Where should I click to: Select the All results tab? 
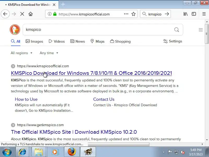16,41
